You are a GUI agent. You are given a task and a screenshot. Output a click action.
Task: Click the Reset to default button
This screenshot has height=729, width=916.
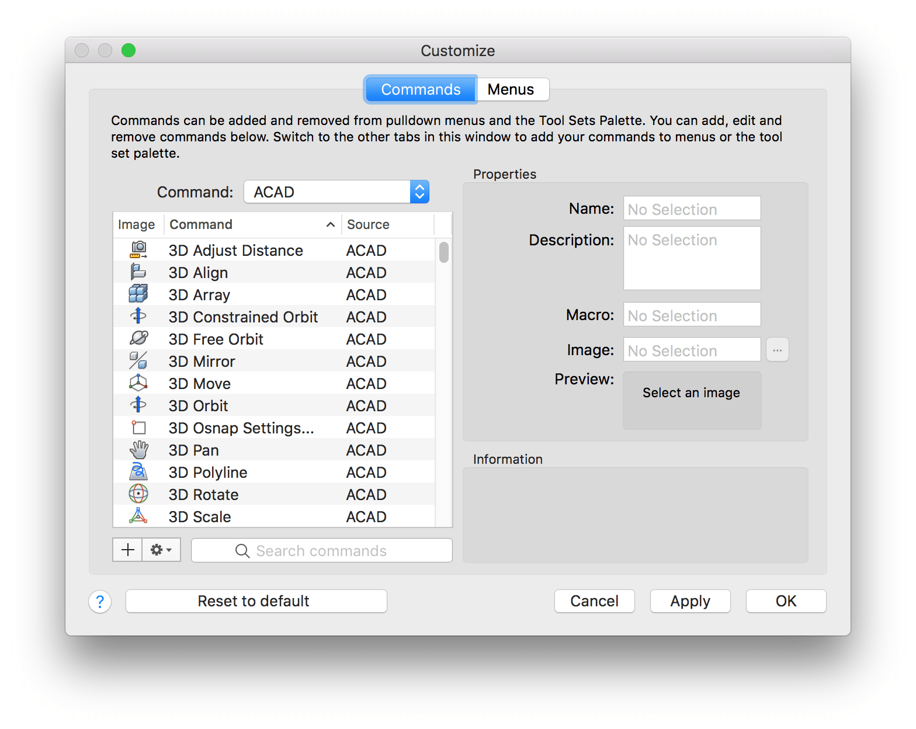256,601
